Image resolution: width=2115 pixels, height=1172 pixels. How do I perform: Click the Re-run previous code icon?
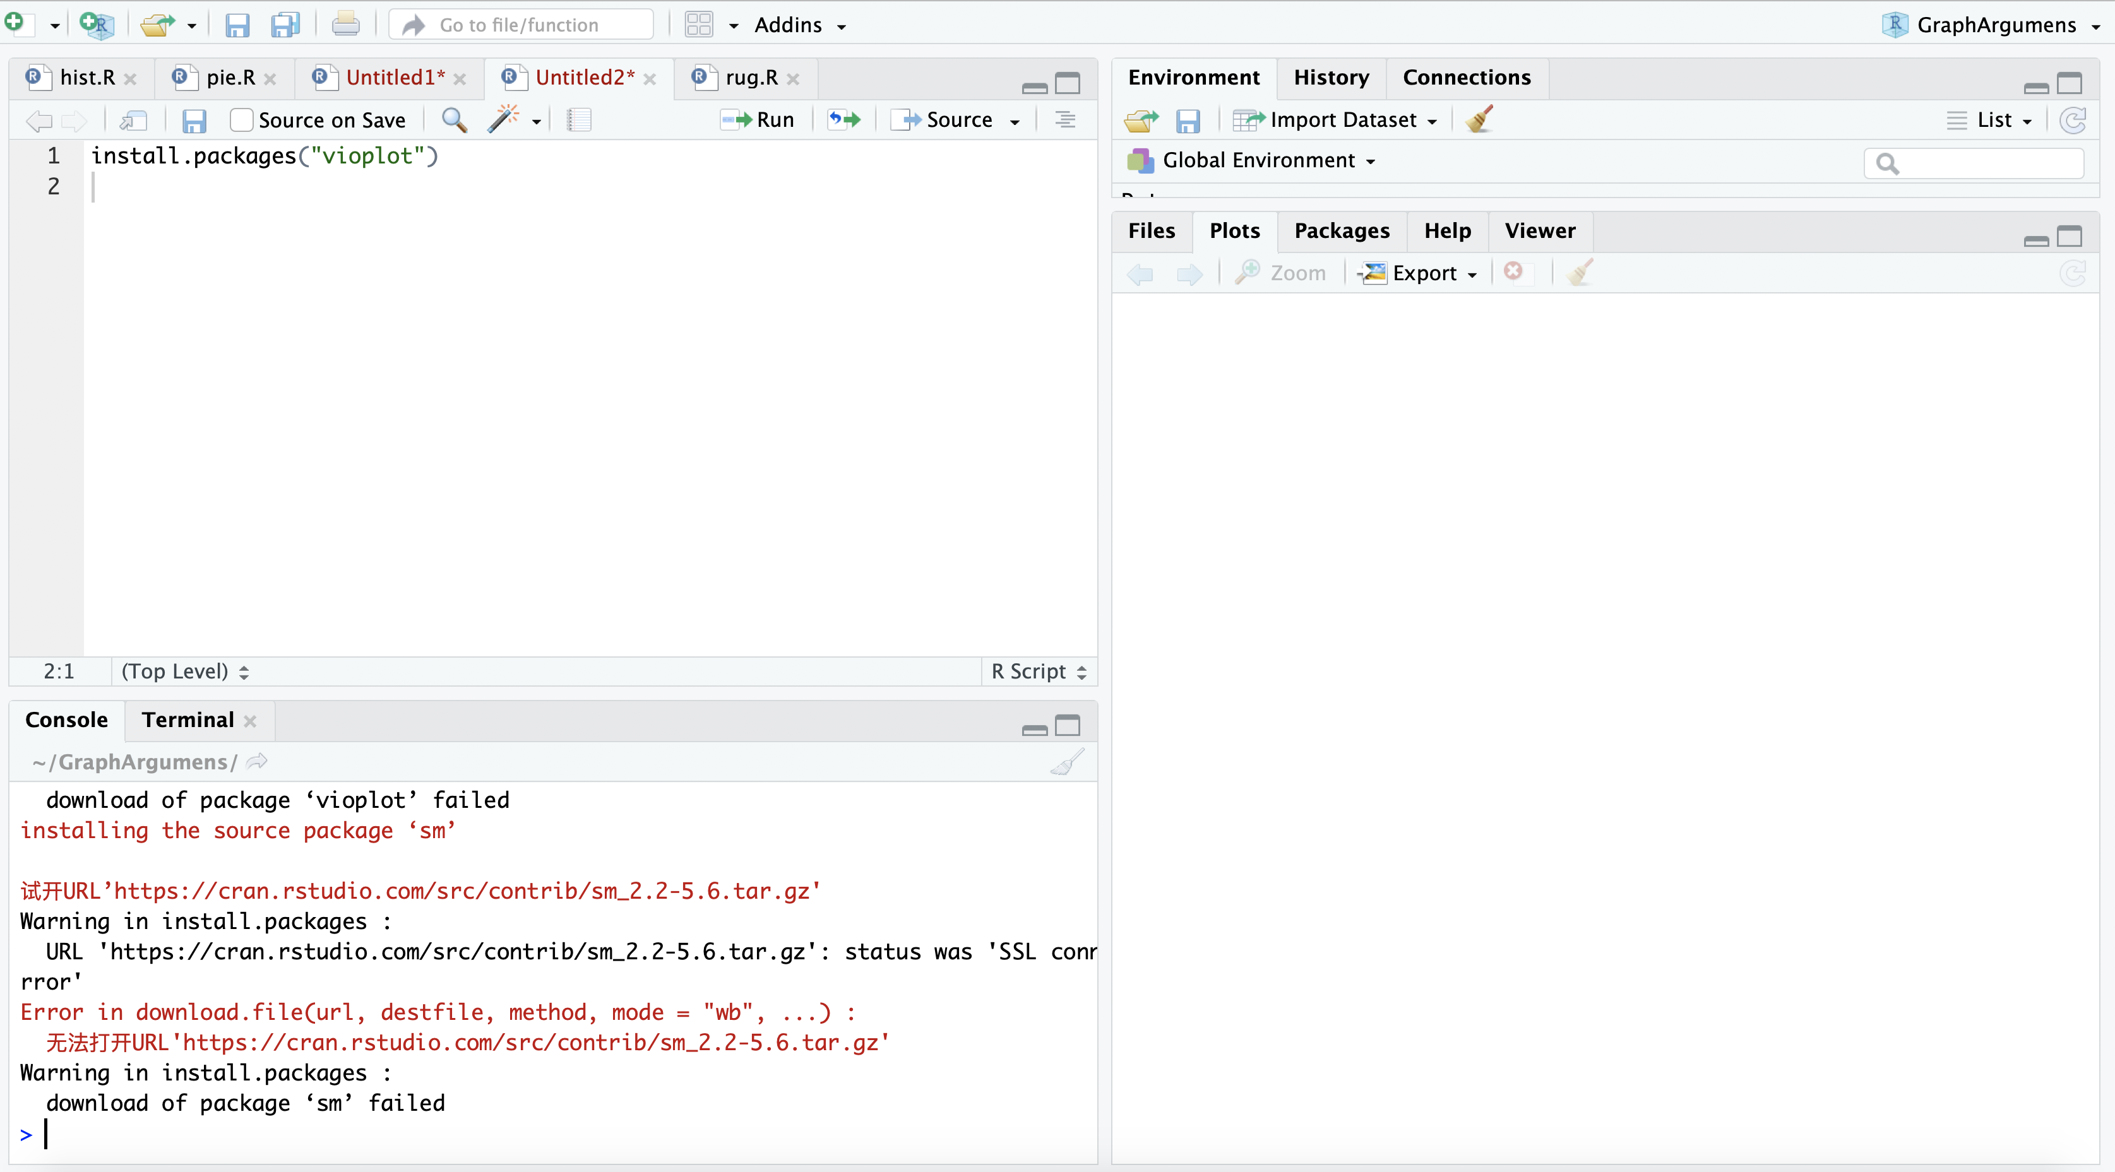coord(844,120)
